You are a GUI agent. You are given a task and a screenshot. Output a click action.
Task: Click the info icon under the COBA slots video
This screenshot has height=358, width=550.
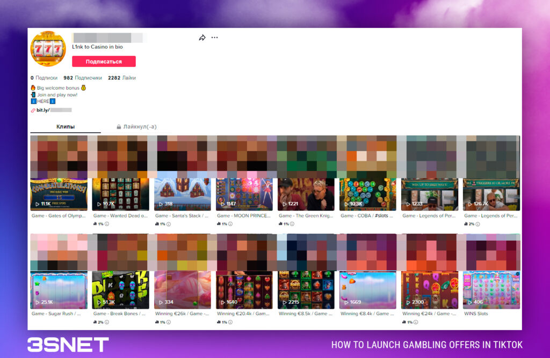pos(356,223)
